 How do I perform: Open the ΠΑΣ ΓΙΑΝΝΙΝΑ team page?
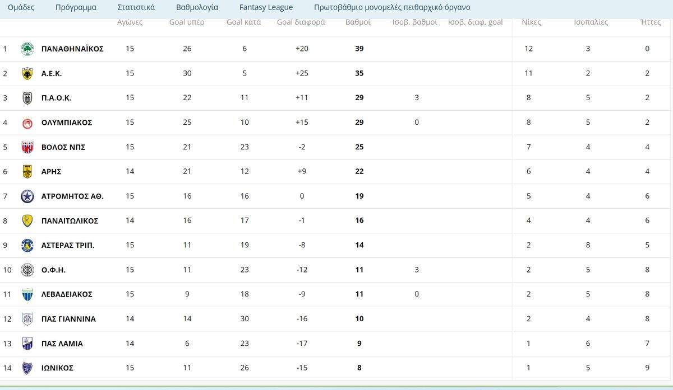[x=68, y=319]
